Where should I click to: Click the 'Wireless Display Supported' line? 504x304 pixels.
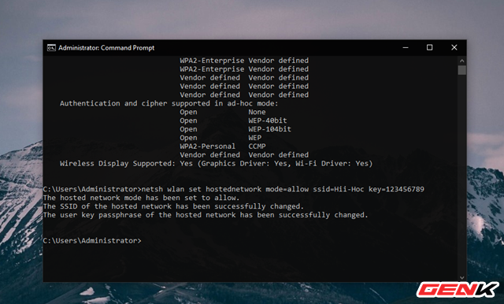[x=216, y=164]
